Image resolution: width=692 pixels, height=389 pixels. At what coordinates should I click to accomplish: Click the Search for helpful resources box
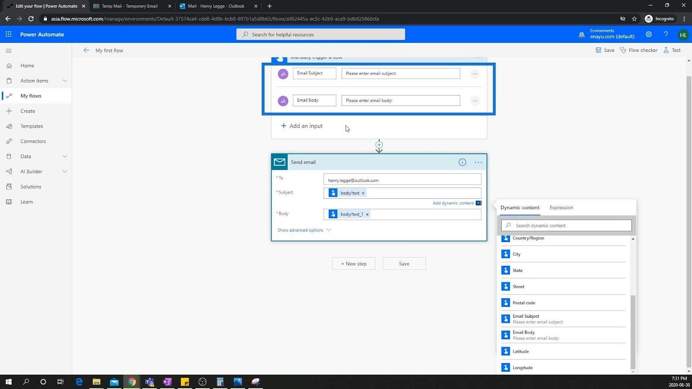320,35
